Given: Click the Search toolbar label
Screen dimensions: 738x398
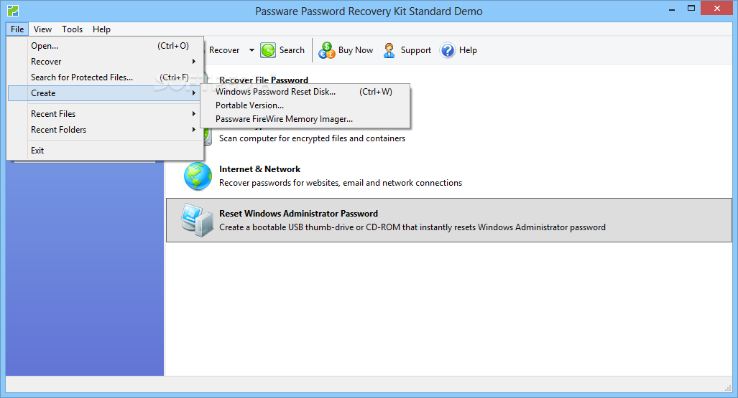Looking at the screenshot, I should [x=292, y=49].
